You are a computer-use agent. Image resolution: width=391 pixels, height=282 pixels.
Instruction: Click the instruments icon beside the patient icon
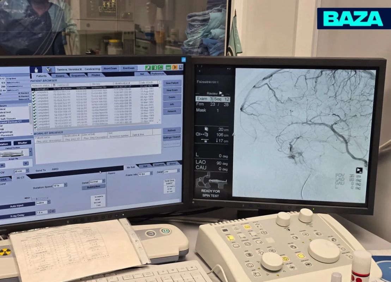(49, 70)
